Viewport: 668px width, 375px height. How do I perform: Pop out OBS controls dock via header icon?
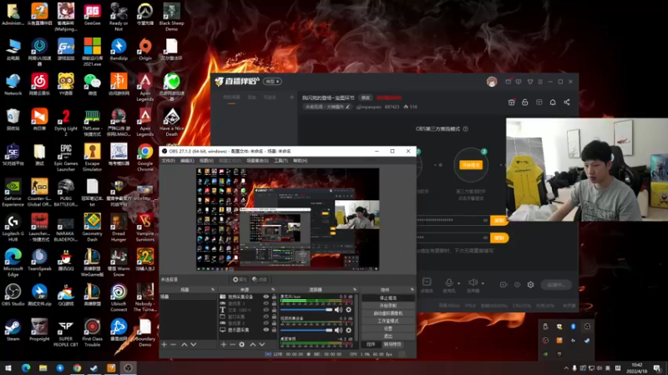click(412, 289)
